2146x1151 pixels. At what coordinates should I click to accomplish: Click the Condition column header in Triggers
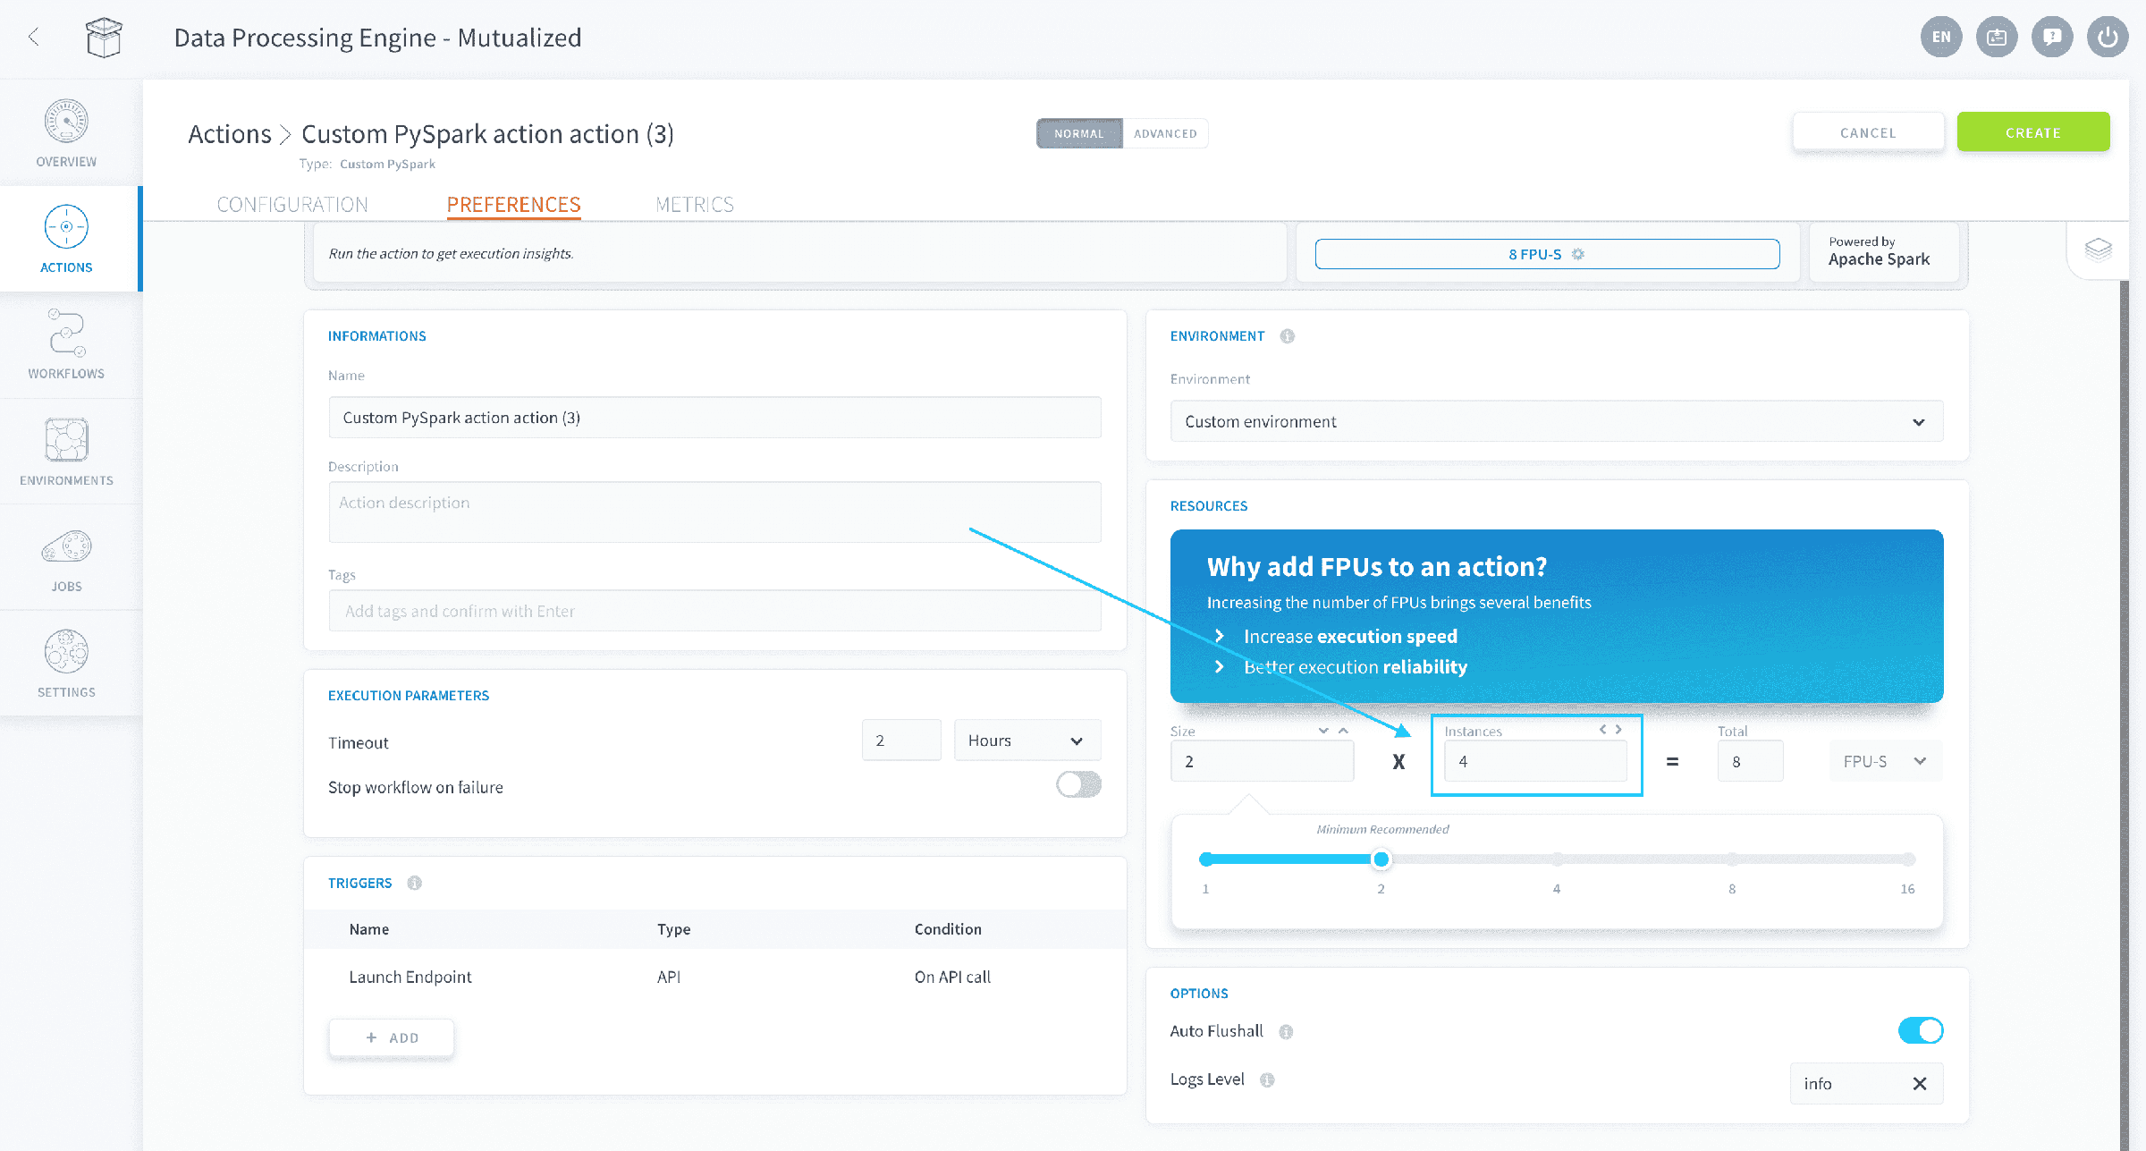coord(948,929)
